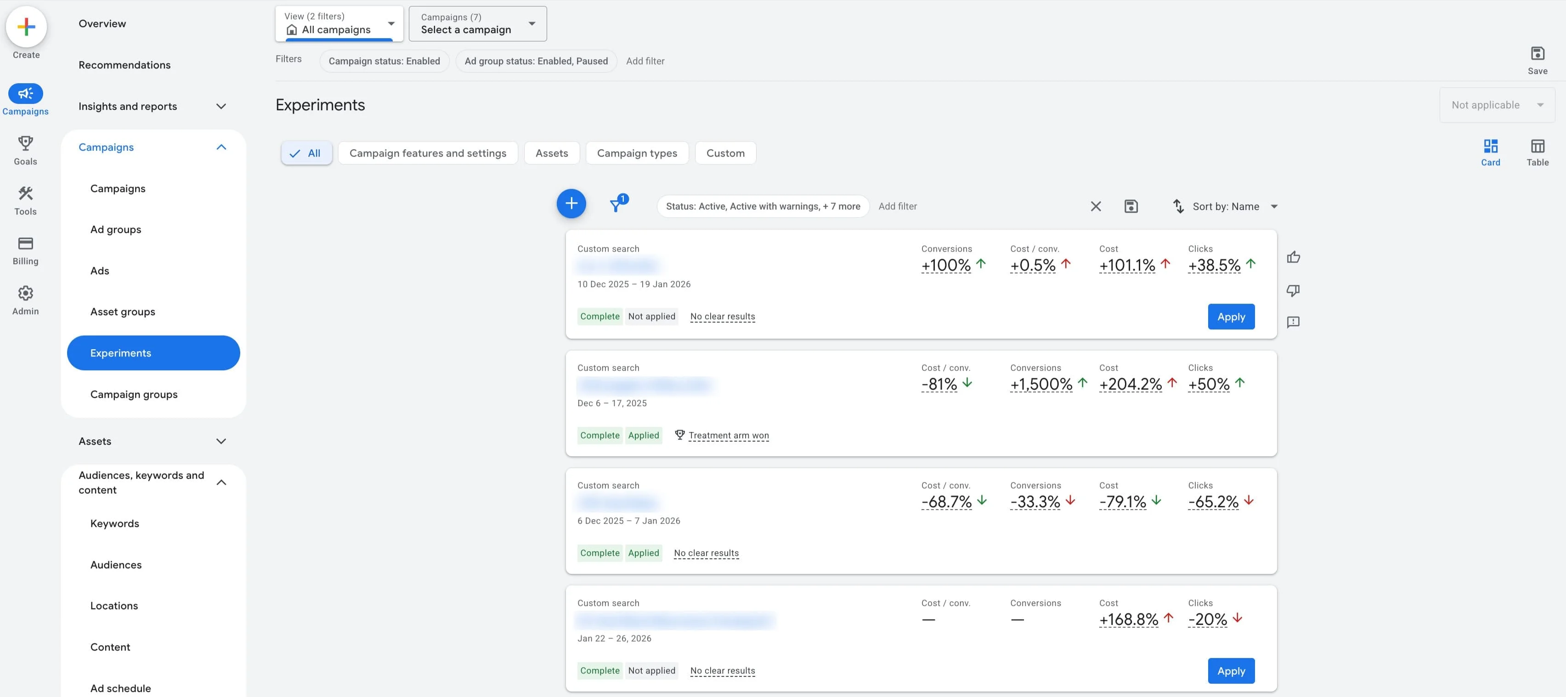1566x697 pixels.
Task: Collapse the Campaigns section chevron
Action: tap(221, 147)
